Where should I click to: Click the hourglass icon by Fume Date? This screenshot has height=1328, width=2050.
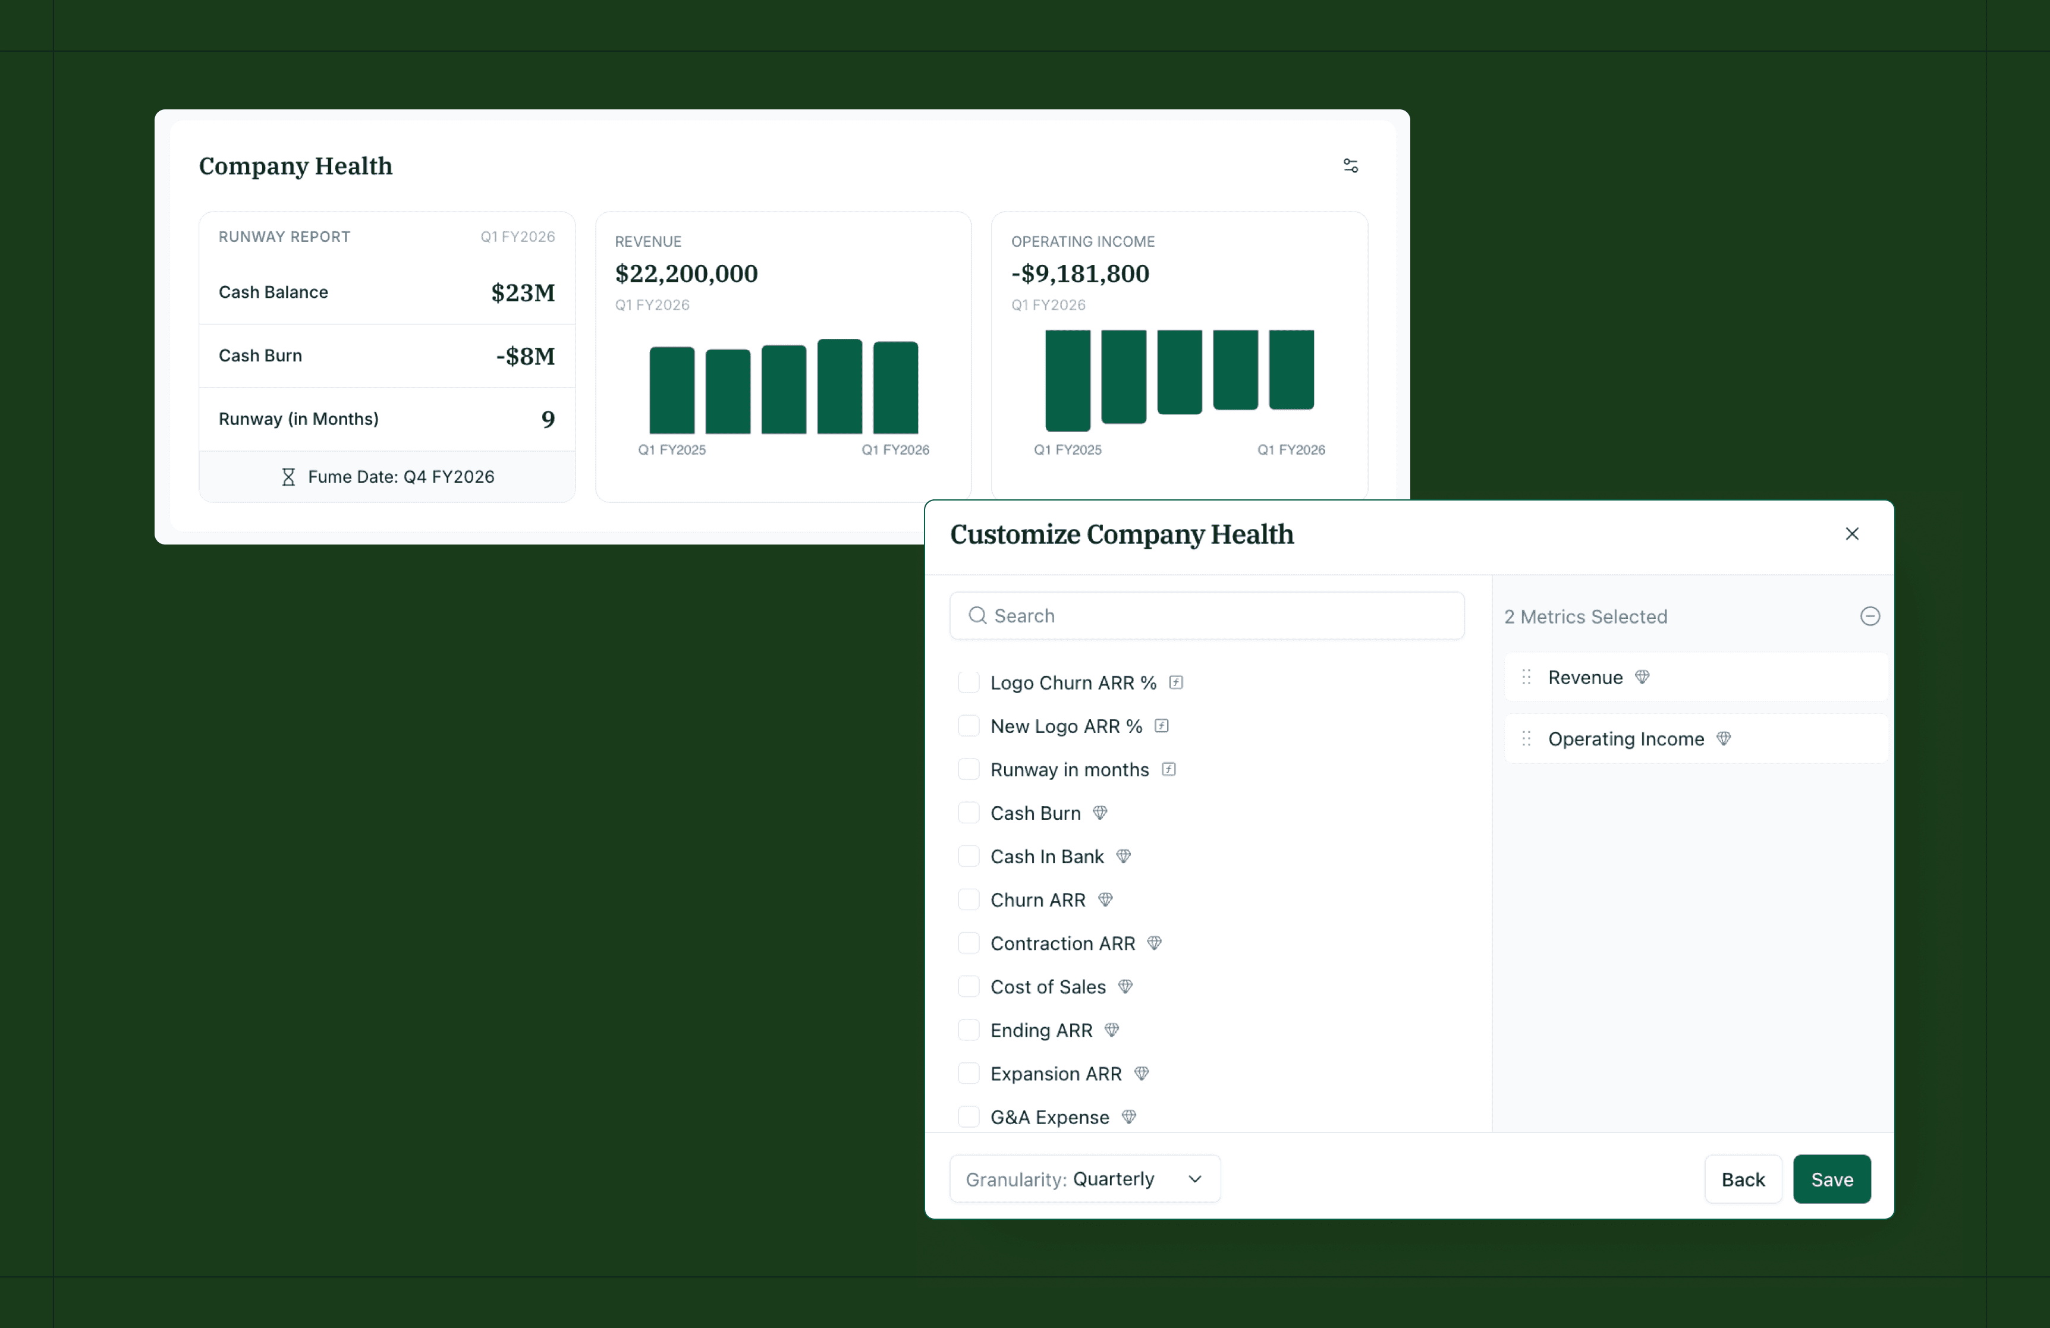(288, 477)
